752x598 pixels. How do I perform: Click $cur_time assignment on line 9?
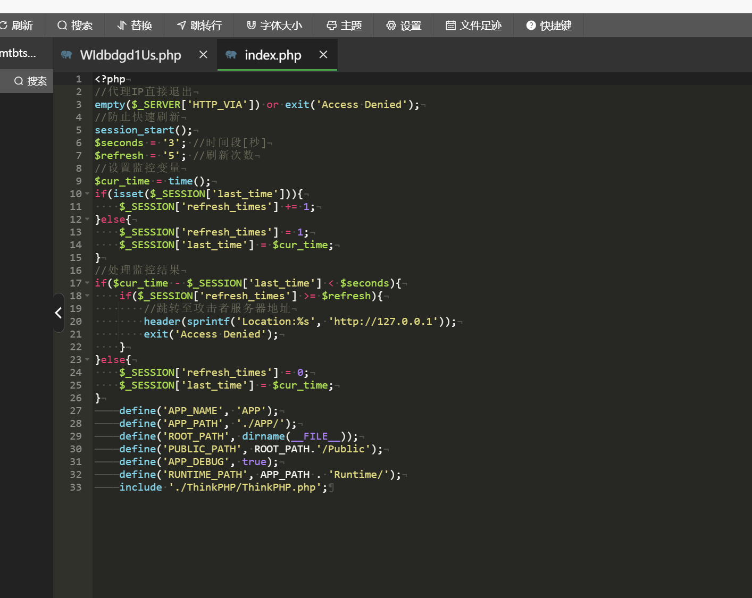tap(153, 181)
